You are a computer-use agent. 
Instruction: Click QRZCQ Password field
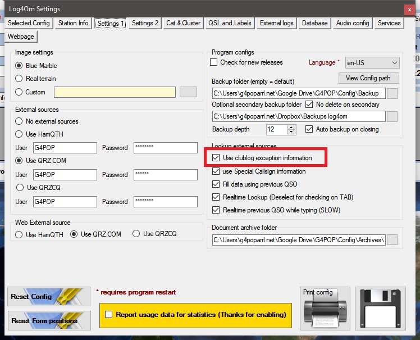click(x=166, y=202)
